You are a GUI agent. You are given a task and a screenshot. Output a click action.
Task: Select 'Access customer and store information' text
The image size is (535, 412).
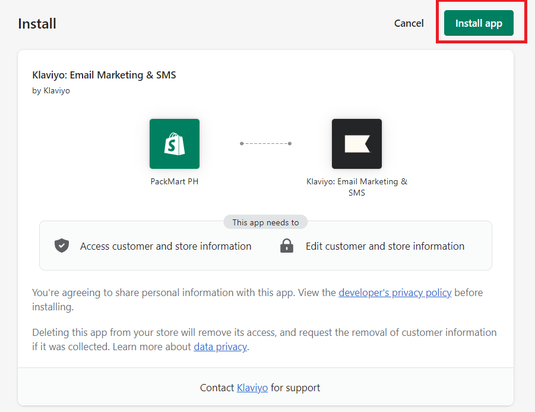coord(166,246)
